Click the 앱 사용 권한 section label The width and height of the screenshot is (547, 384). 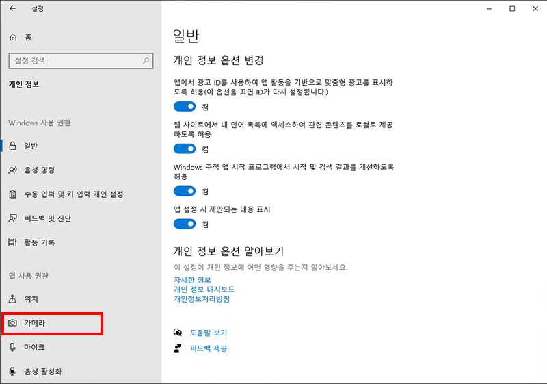(x=29, y=276)
